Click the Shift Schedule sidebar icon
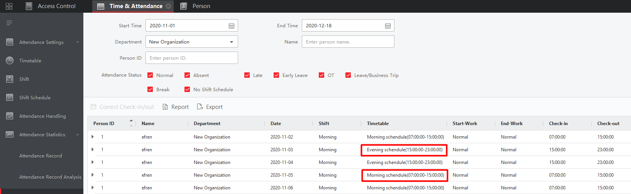Screen dimensions: 631x194 [10, 97]
